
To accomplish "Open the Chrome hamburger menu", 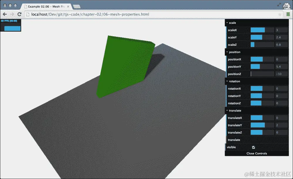I will (x=288, y=14).
